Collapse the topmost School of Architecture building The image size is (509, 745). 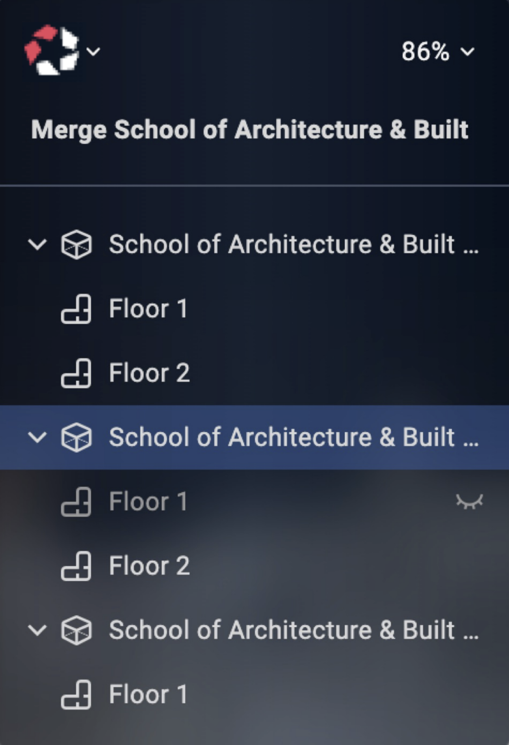tap(37, 244)
